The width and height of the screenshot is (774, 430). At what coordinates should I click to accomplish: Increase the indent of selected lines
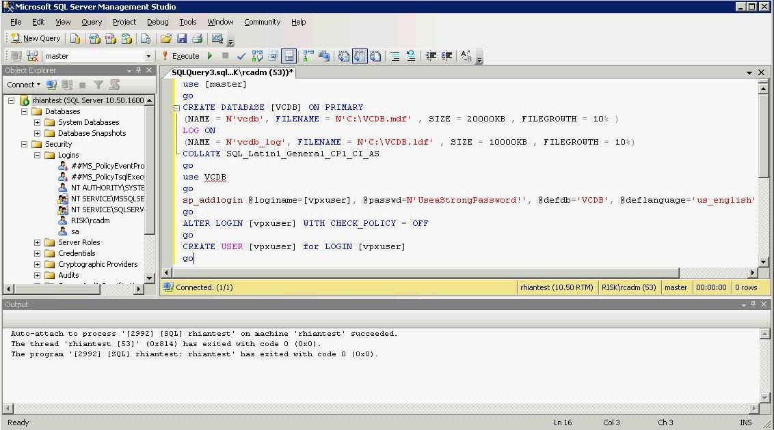446,56
